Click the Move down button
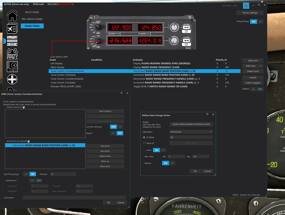The image size is (285, 215). pyautogui.click(x=105, y=166)
